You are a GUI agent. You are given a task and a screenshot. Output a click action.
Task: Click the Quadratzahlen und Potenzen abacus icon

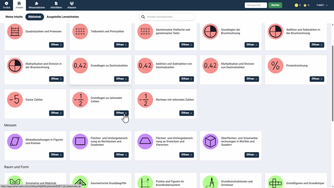(15, 32)
